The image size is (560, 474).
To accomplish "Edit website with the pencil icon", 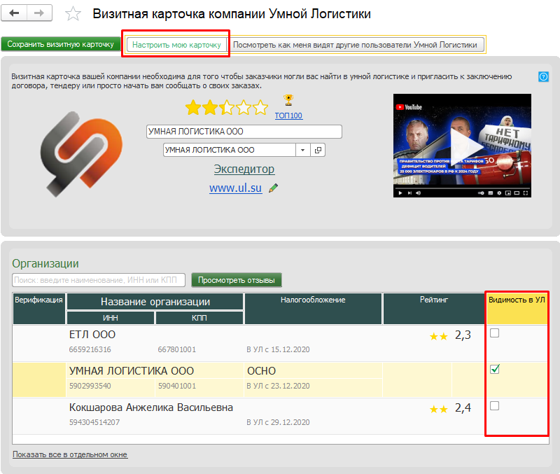I will [x=274, y=188].
